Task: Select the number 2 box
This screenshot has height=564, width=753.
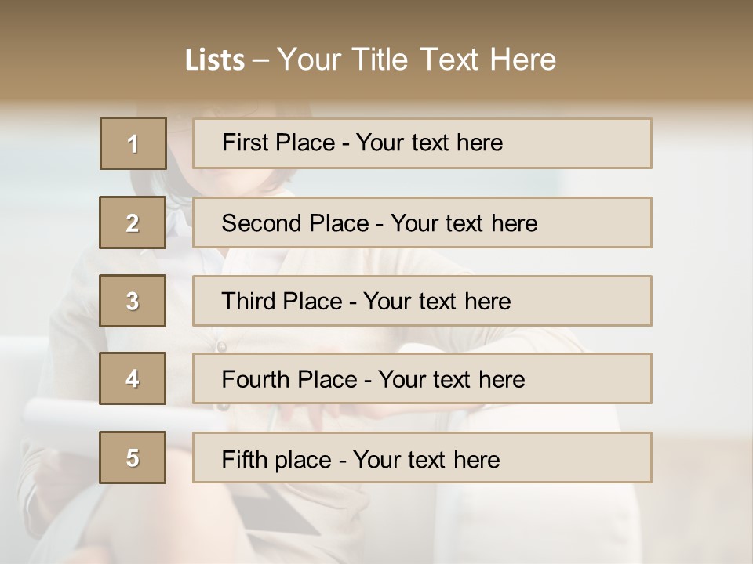Action: [x=133, y=222]
